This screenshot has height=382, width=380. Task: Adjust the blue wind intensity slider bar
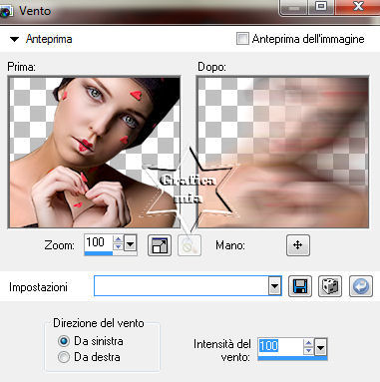[x=292, y=358]
